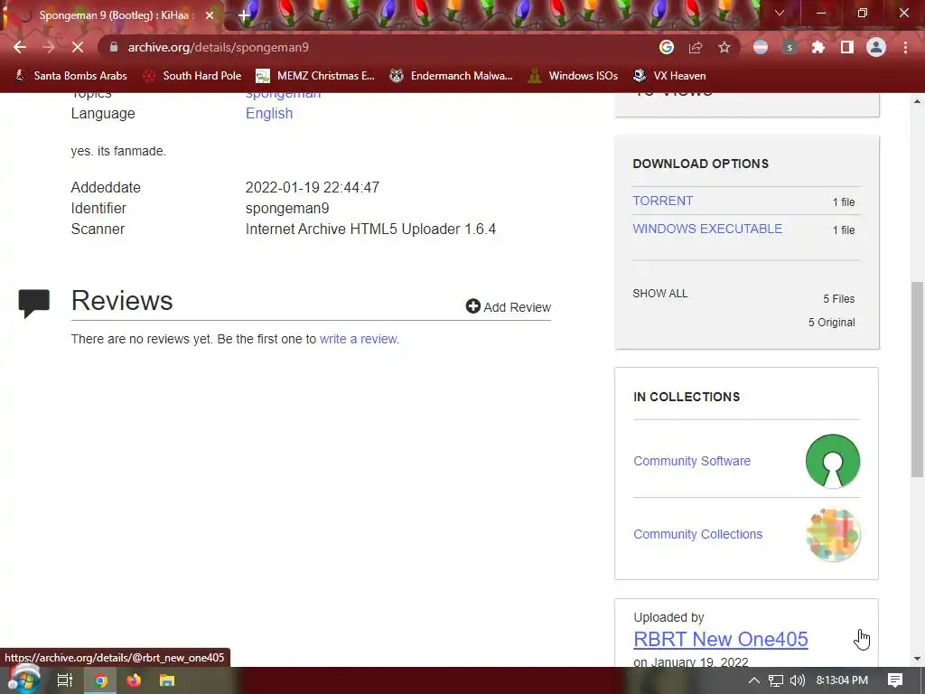Open the profile avatar menu
Screen dimensions: 925x694
click(876, 47)
